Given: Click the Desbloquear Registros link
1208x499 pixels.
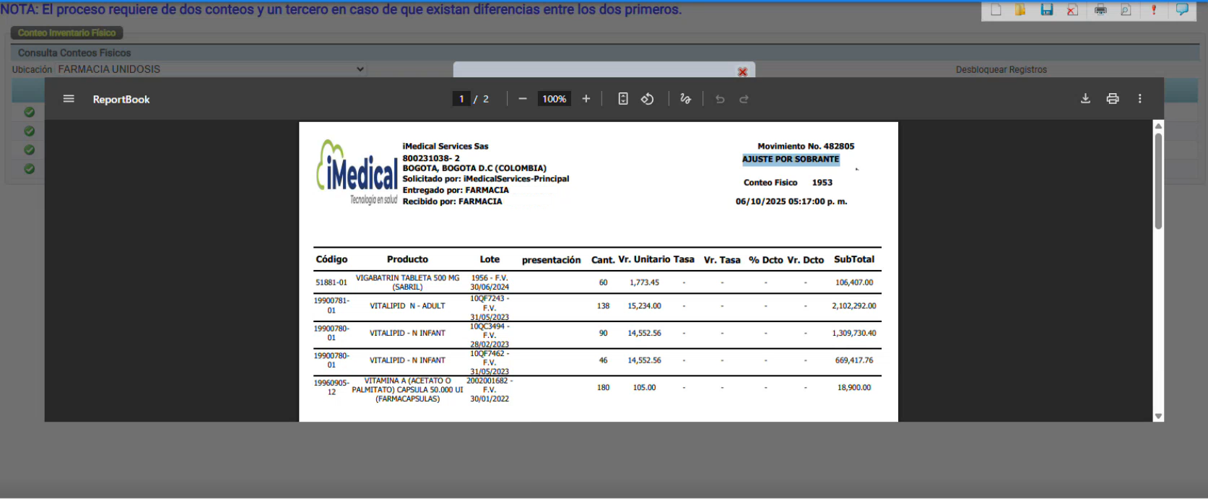Looking at the screenshot, I should pyautogui.click(x=1001, y=70).
